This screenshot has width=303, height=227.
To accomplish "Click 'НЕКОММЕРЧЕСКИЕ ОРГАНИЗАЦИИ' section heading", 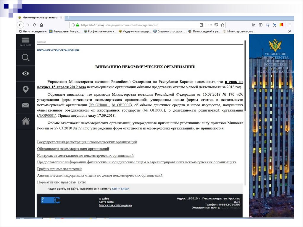I will coord(58,50).
